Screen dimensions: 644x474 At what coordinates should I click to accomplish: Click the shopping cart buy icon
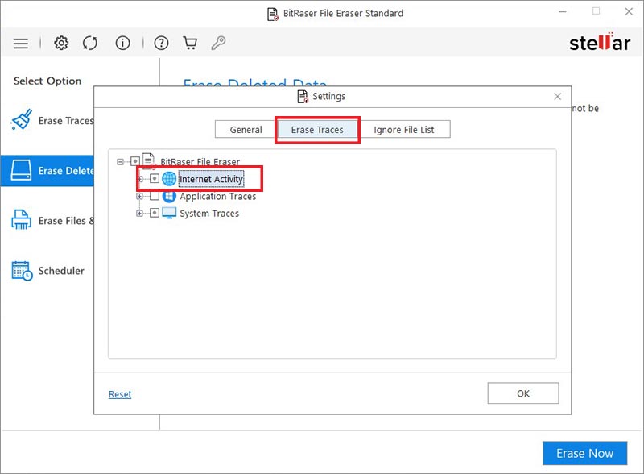190,43
